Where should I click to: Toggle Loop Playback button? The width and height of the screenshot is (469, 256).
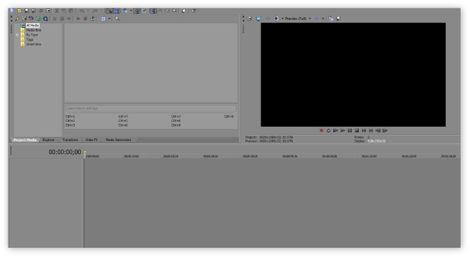[328, 131]
